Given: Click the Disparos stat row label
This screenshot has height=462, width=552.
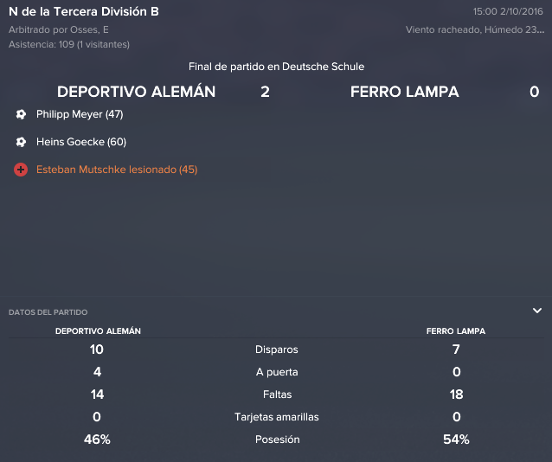Looking at the screenshot, I should [277, 350].
